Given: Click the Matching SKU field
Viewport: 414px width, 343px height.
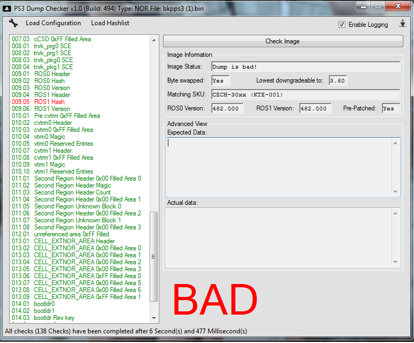Looking at the screenshot, I should pos(306,94).
